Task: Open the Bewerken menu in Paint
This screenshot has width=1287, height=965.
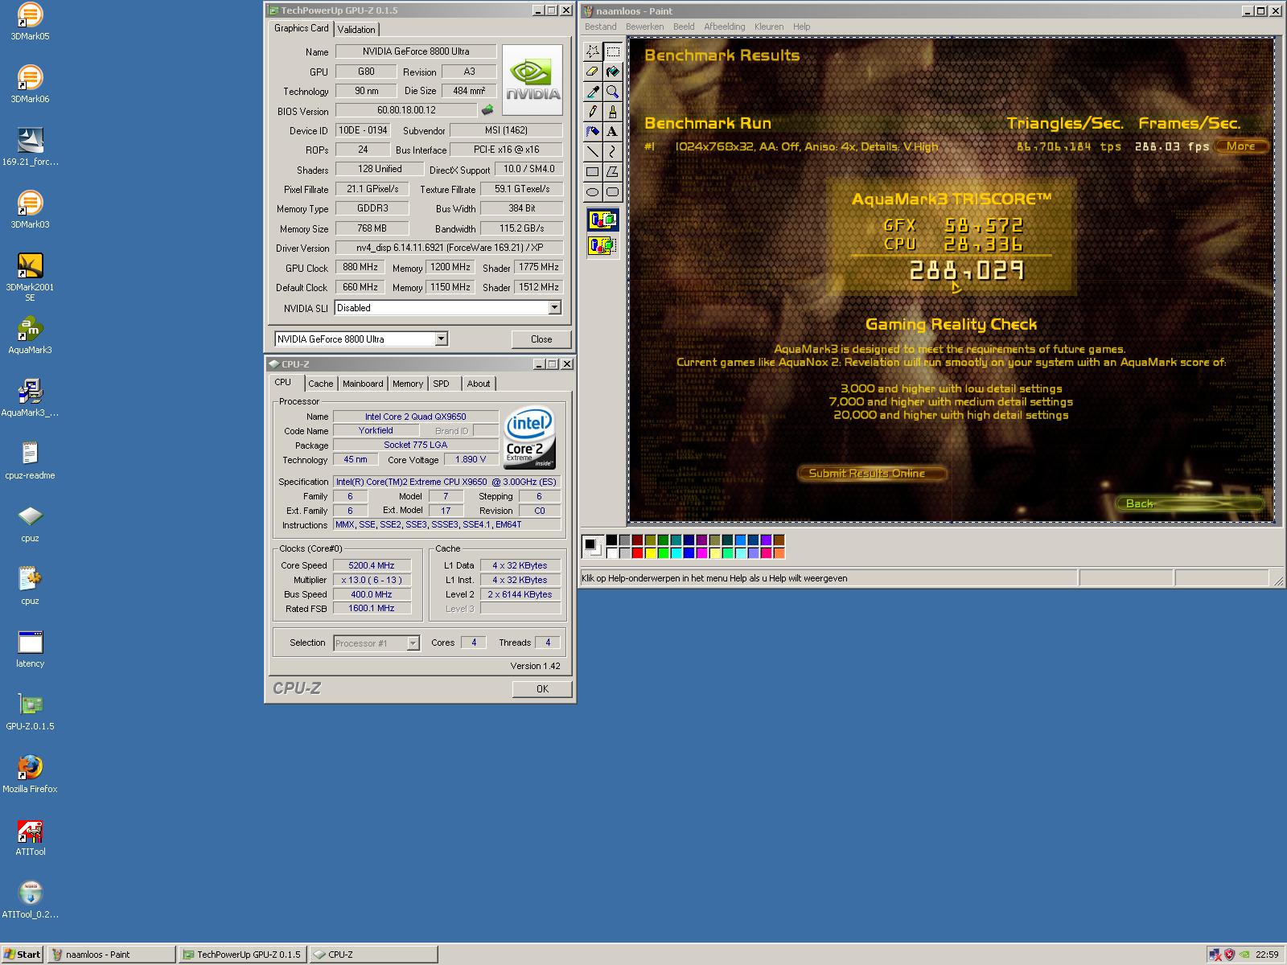Action: pyautogui.click(x=644, y=27)
